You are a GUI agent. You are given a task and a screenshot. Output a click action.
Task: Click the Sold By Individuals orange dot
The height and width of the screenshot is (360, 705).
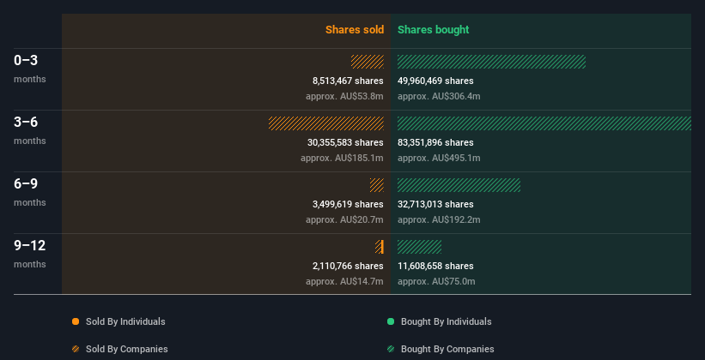pos(76,321)
